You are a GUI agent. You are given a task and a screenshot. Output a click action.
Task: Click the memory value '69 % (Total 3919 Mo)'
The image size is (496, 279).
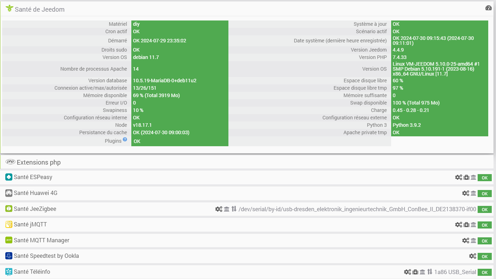coord(157,95)
